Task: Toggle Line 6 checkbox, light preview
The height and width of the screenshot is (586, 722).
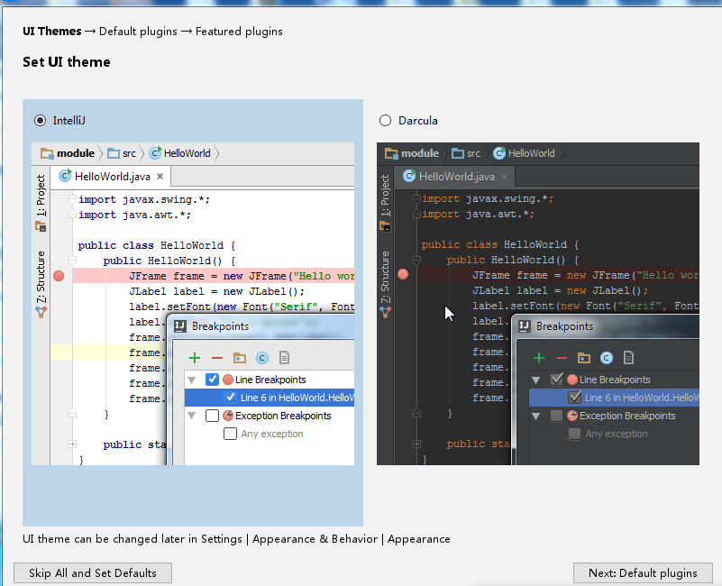Action: pyautogui.click(x=230, y=398)
